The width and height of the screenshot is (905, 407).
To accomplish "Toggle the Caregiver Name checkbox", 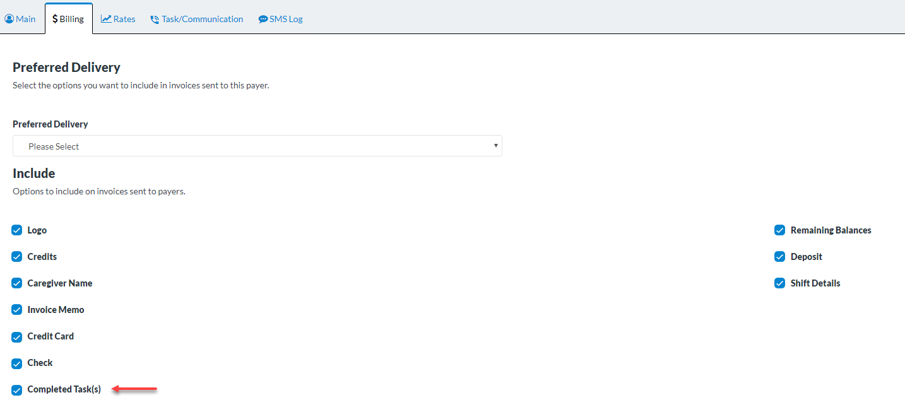I will 16,283.
